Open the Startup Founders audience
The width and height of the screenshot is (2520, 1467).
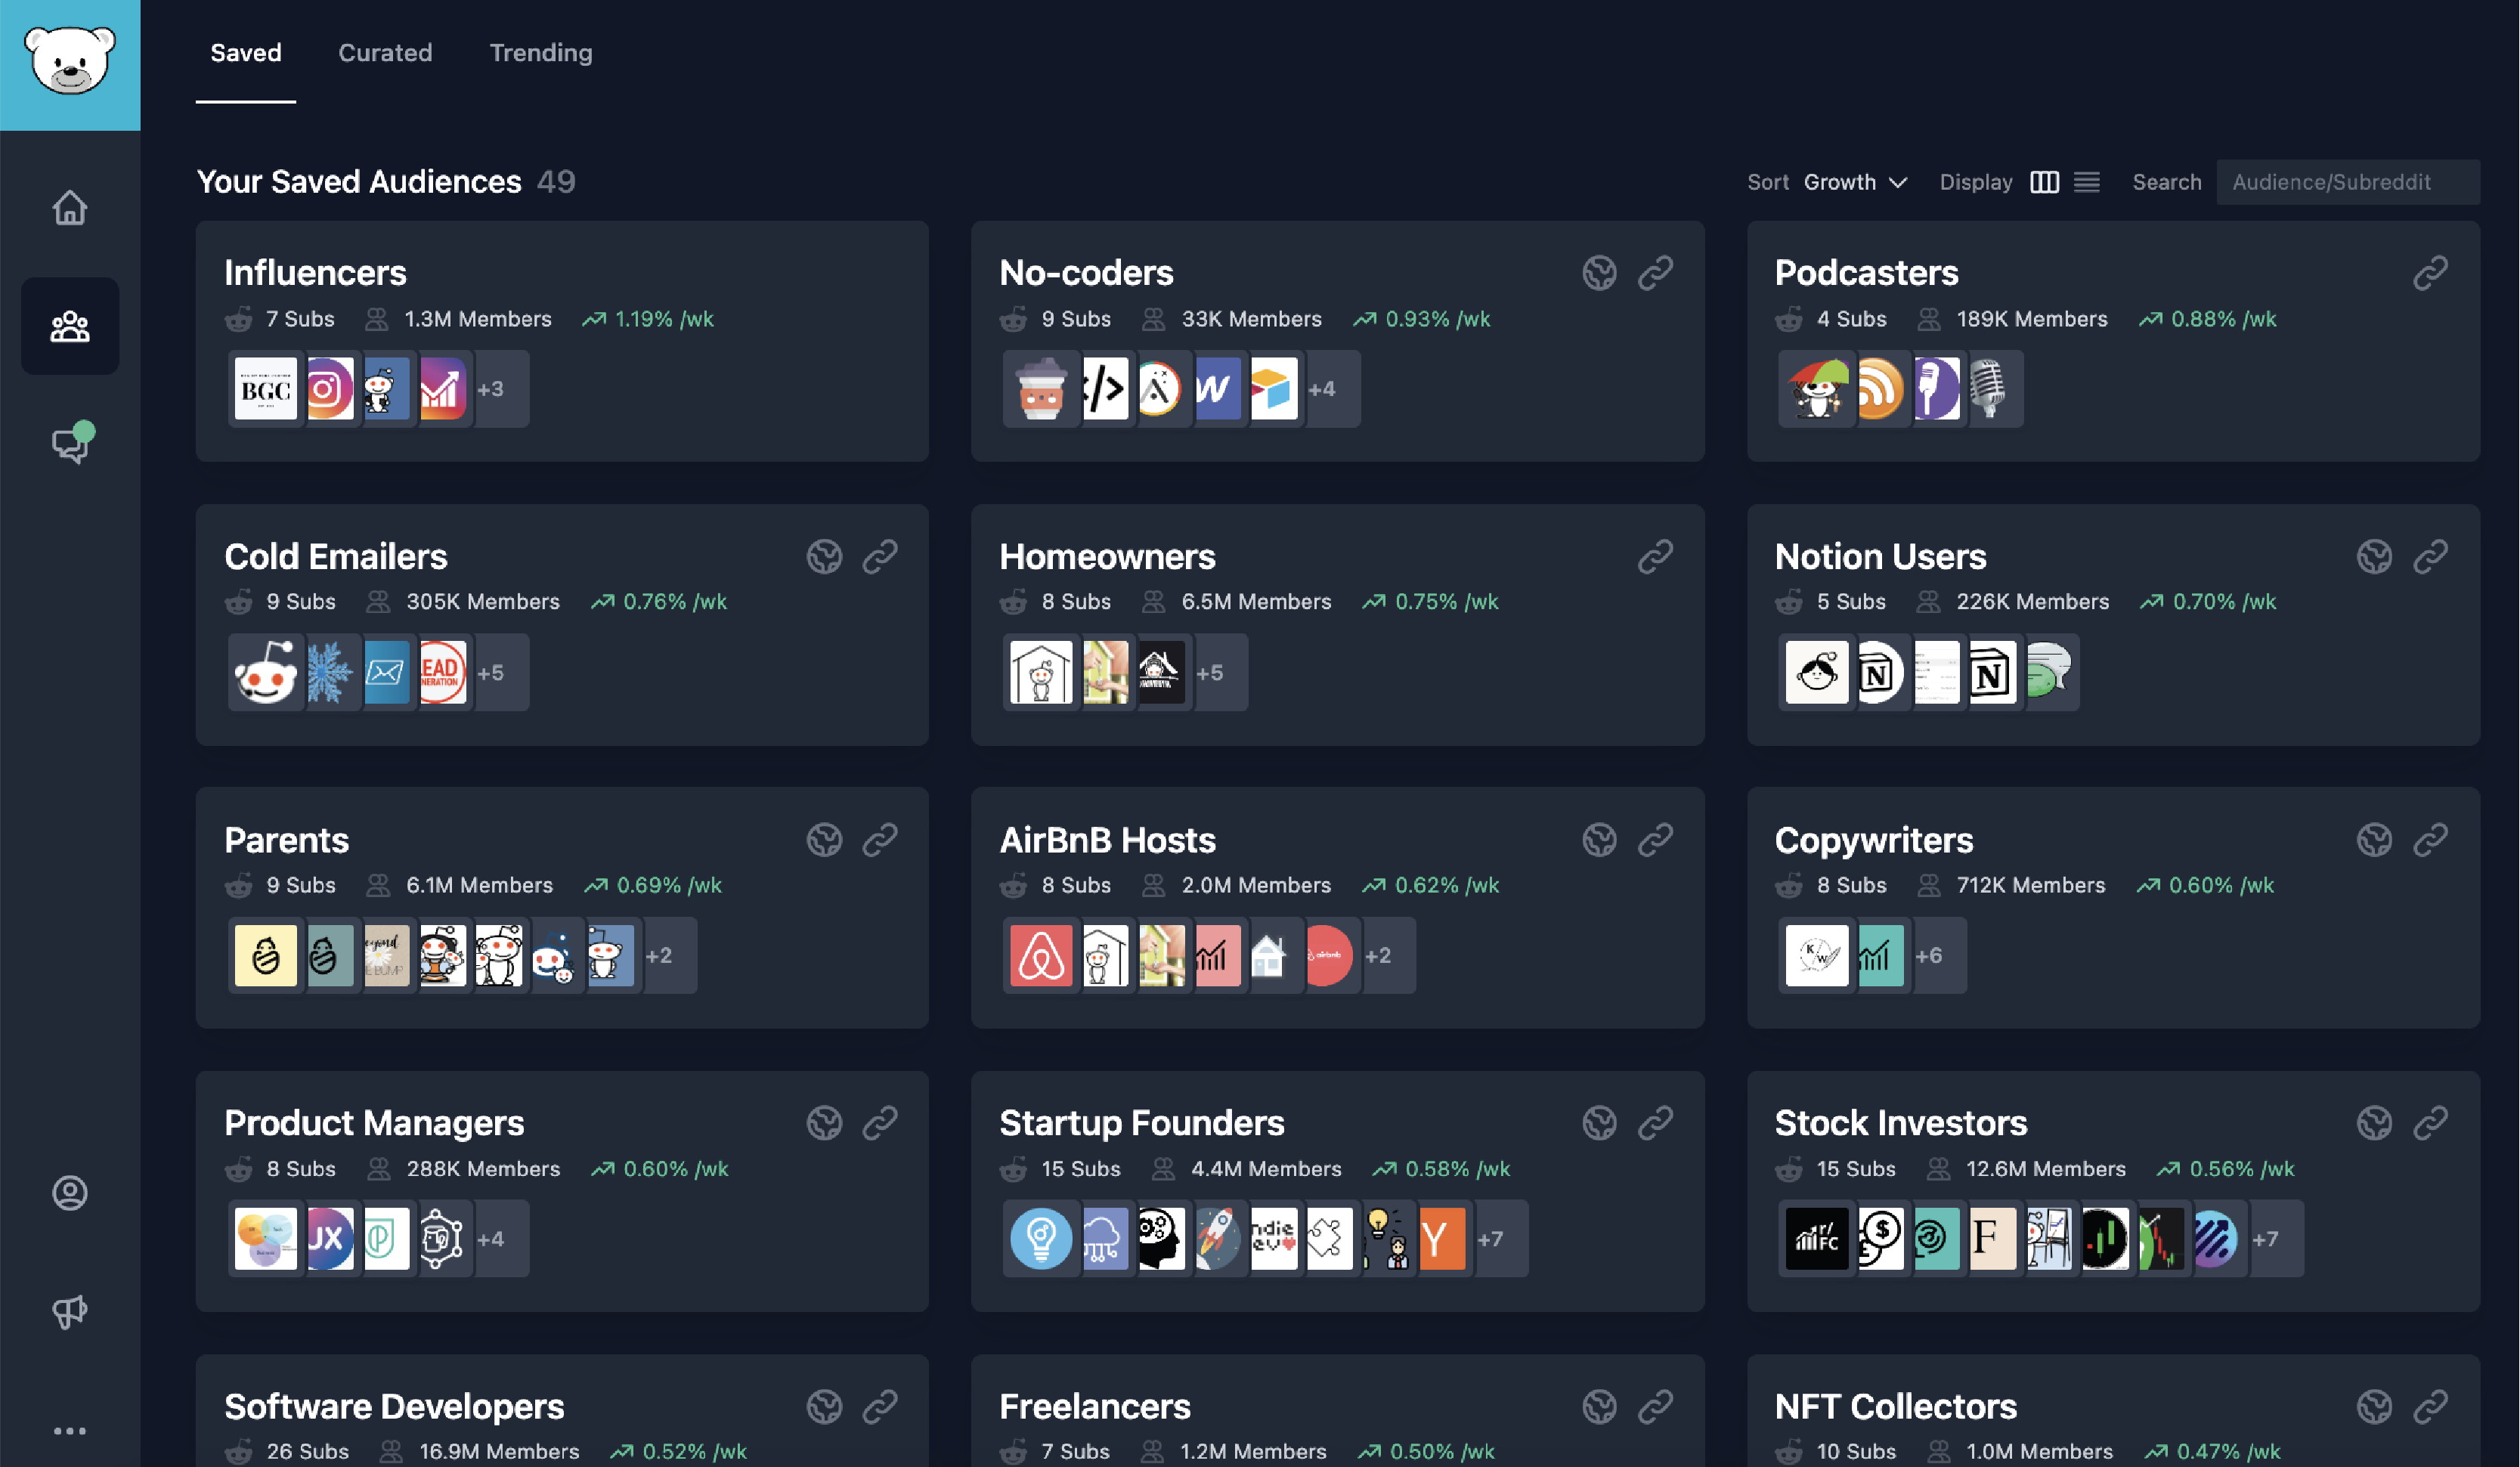(x=1142, y=1122)
